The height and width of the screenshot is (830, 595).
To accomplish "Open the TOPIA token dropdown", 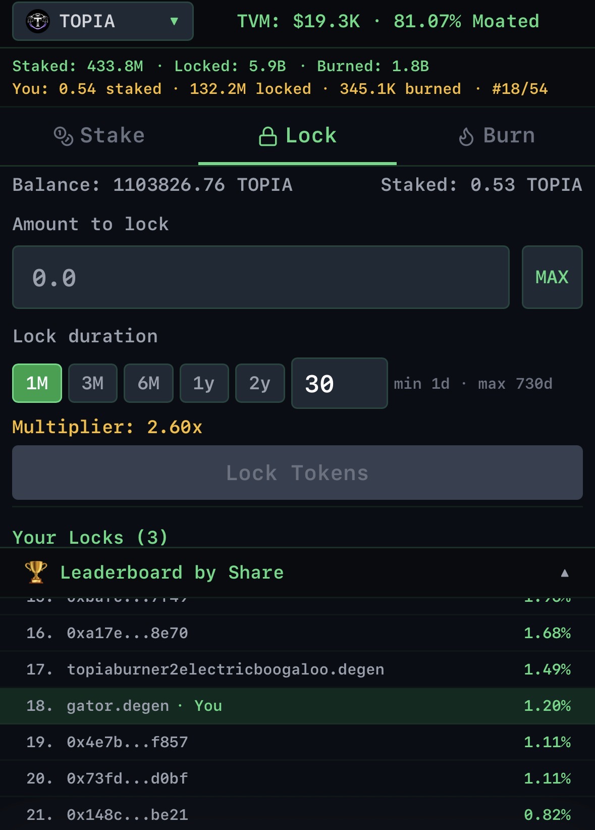I will click(103, 21).
